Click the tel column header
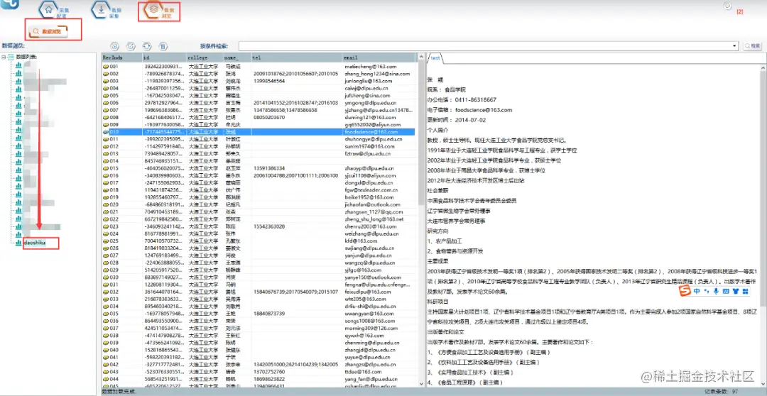Image resolution: width=767 pixels, height=396 pixels. (296, 57)
